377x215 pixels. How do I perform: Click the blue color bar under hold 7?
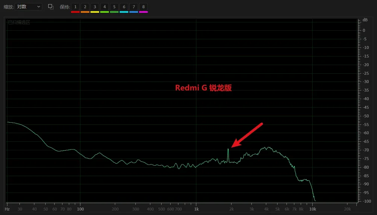(134, 12)
